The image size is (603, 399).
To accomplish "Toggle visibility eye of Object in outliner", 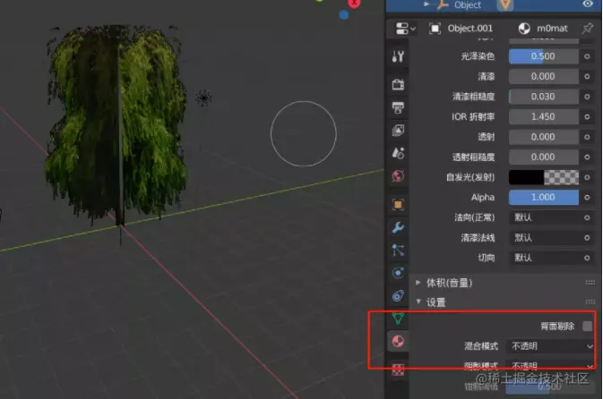I will (x=587, y=4).
